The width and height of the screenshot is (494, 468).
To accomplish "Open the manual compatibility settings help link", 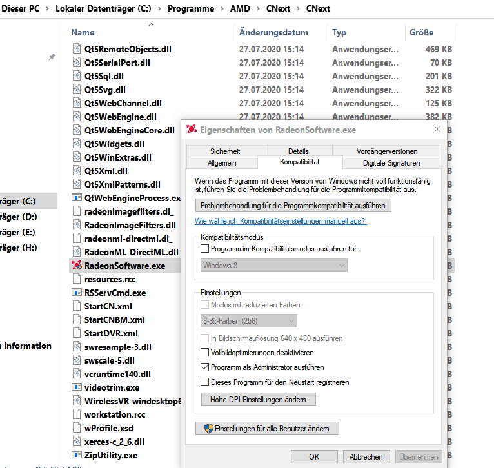I will (x=281, y=221).
